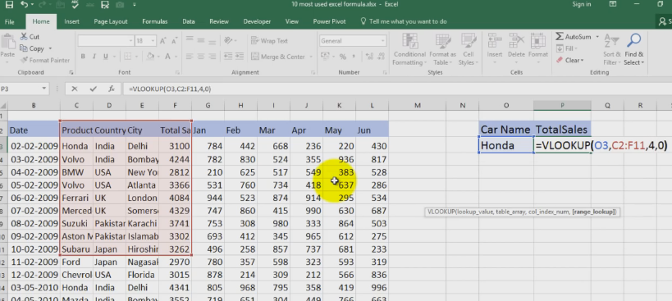Decrease indent
Screen dimensions: 672x301
click(x=227, y=57)
